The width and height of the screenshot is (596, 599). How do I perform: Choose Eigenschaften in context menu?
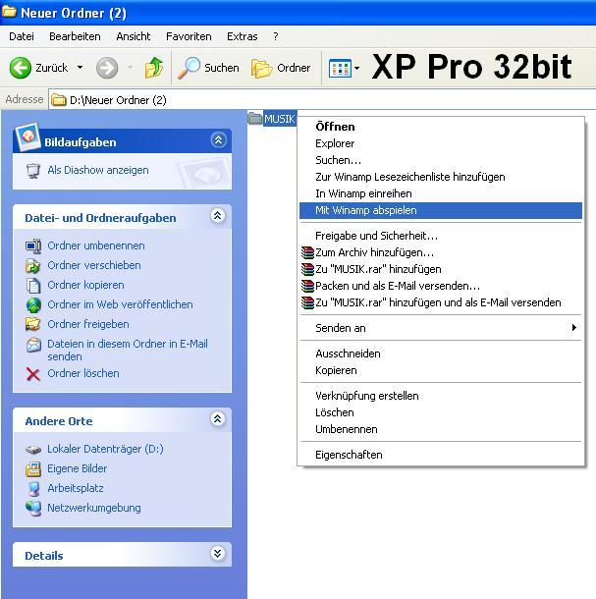coord(441,455)
